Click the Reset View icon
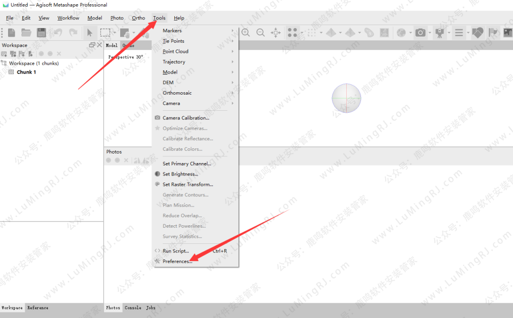 [x=276, y=32]
